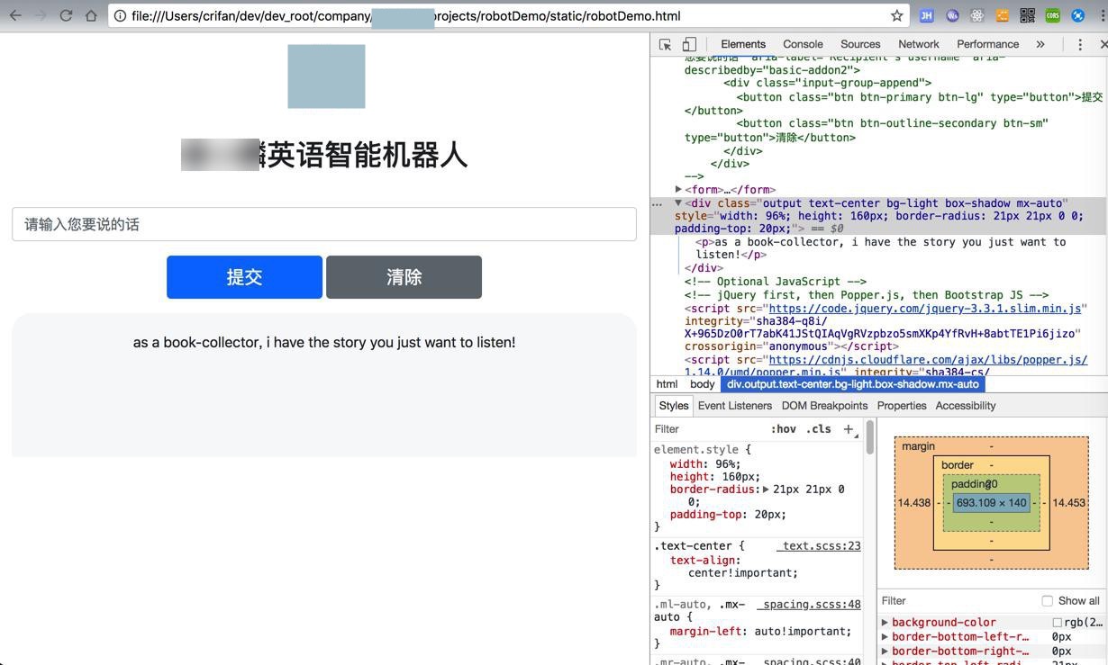Expand the border-bottom-right-radius computed property

point(885,651)
